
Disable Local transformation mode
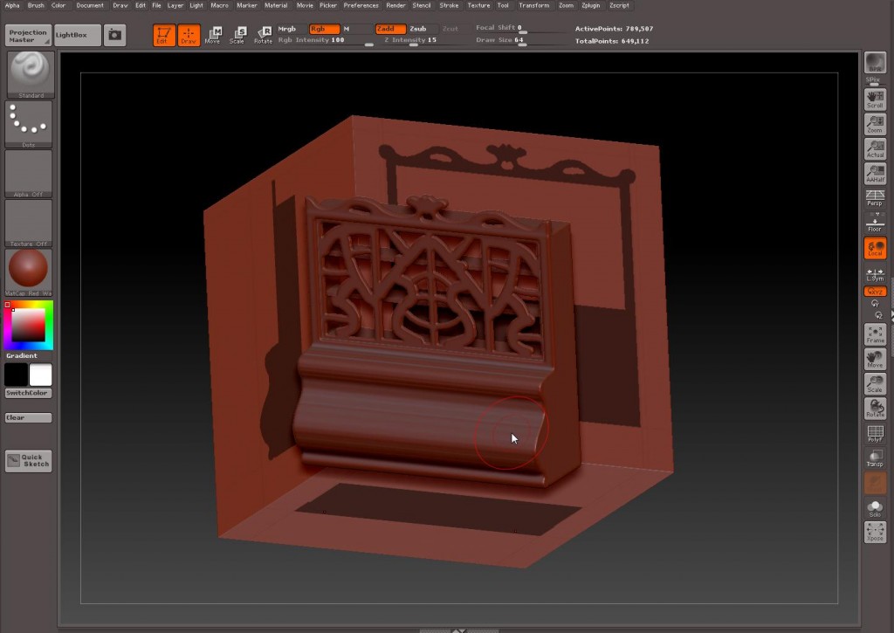[x=875, y=248]
